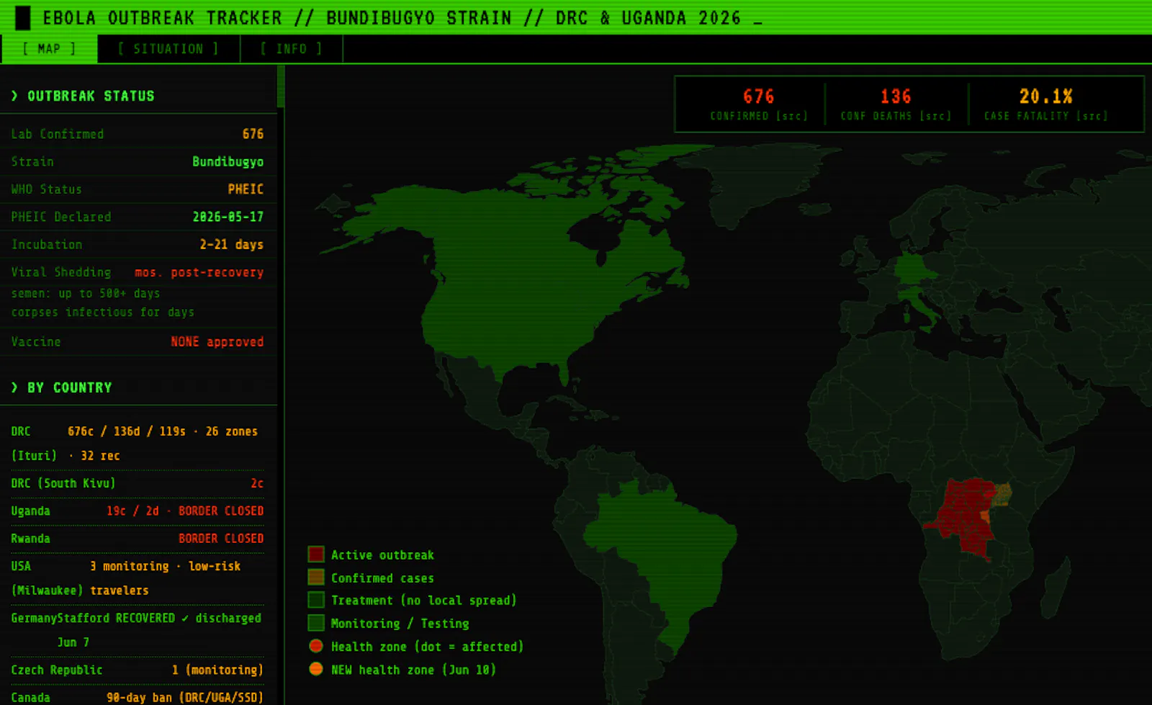Click the PHEIC Declared 2026-05-17 row
The image size is (1152, 705).
138,217
